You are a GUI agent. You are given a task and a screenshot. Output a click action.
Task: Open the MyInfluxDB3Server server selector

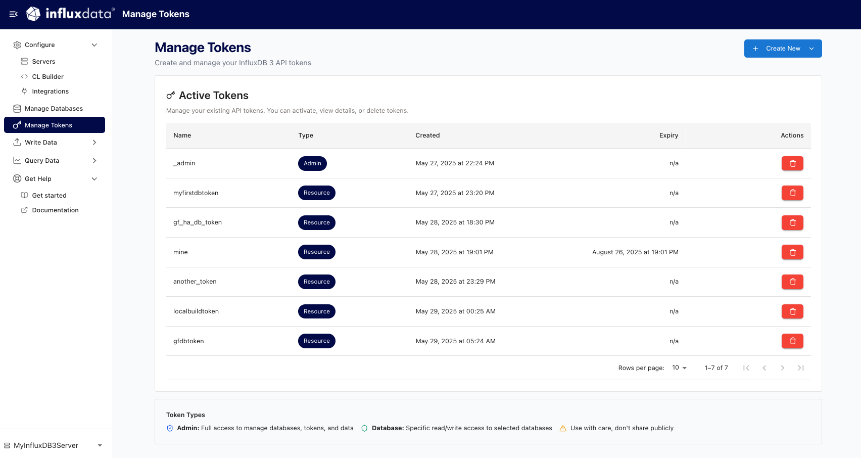[x=54, y=445]
